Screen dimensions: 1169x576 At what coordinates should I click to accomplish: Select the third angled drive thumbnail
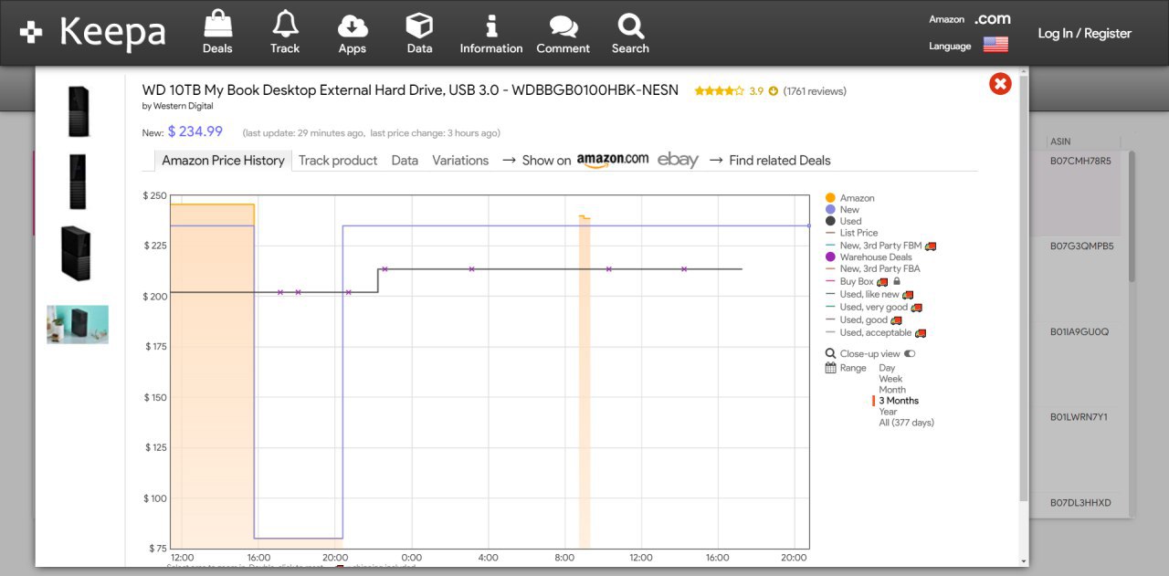76,253
